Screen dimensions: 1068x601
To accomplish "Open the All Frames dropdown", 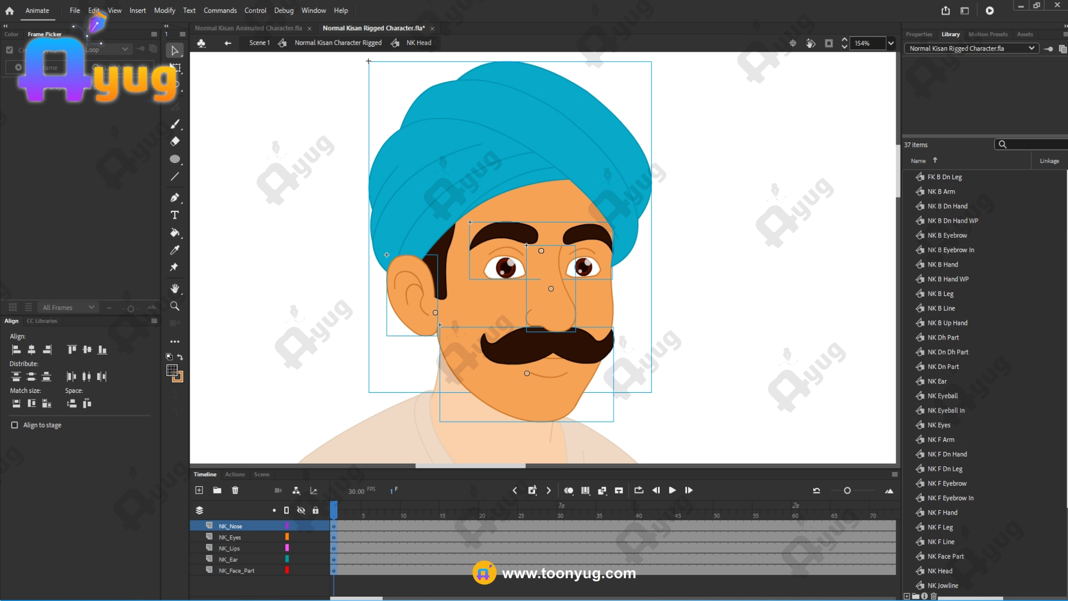I will [68, 307].
